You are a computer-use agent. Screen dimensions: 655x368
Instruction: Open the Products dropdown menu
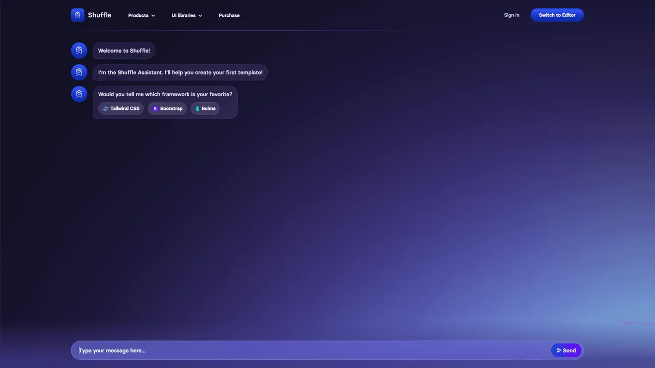[142, 15]
